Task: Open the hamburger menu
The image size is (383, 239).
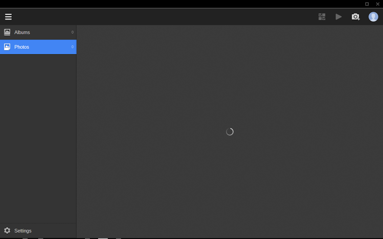Action: click(x=8, y=17)
